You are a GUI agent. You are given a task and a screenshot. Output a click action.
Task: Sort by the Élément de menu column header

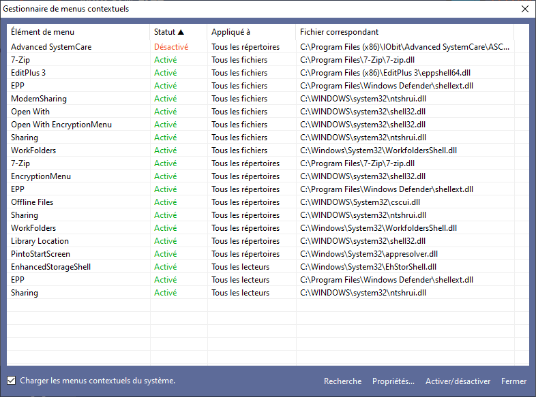click(78, 32)
